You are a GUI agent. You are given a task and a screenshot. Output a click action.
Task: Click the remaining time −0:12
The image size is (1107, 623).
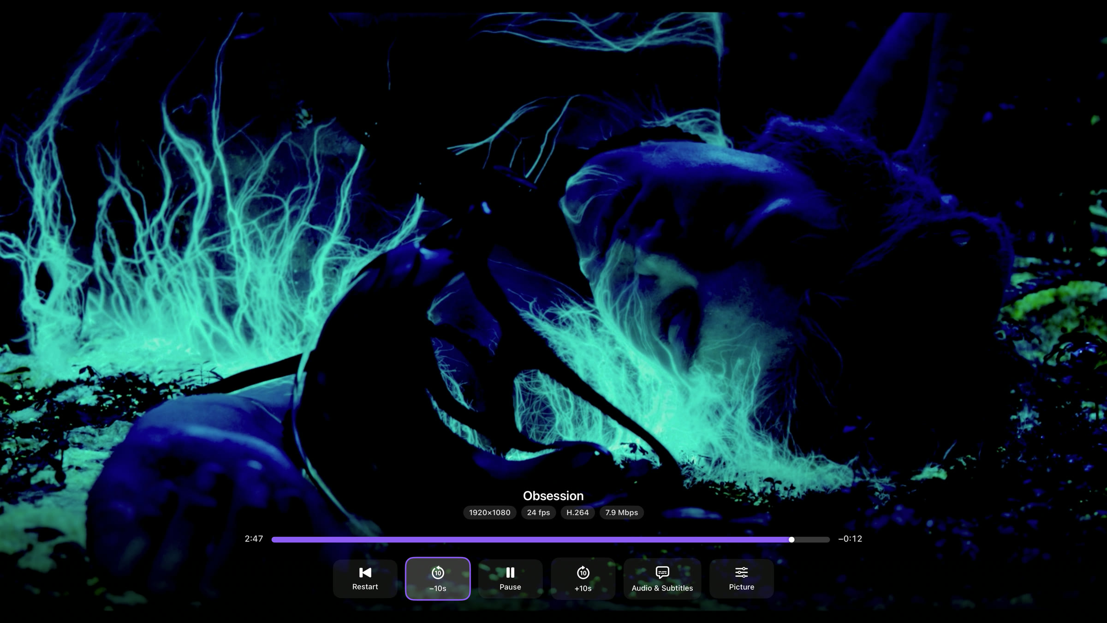coord(850,539)
